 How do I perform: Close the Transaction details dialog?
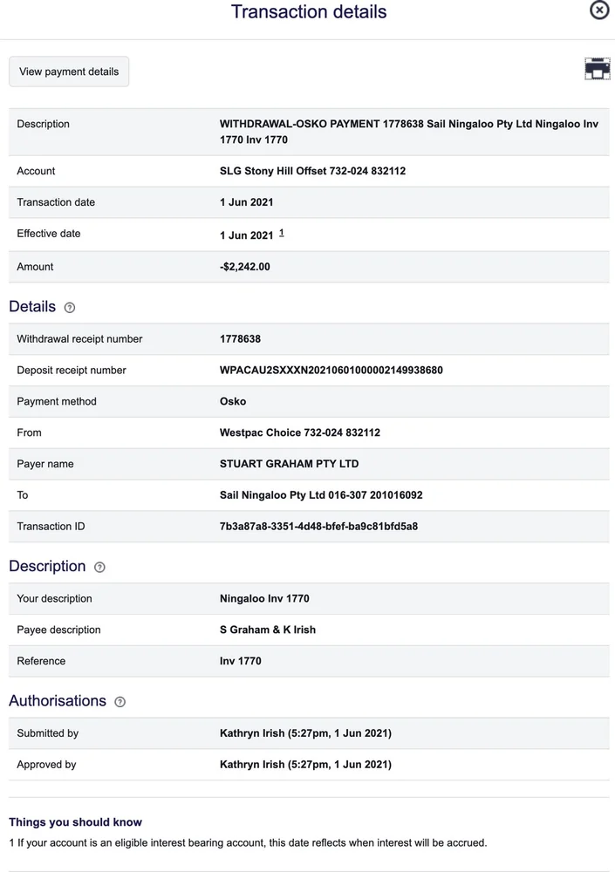(x=599, y=10)
